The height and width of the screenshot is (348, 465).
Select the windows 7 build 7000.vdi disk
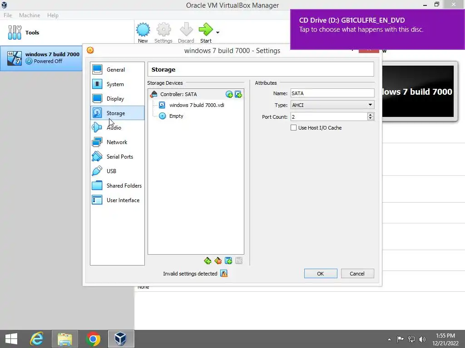[196, 105]
